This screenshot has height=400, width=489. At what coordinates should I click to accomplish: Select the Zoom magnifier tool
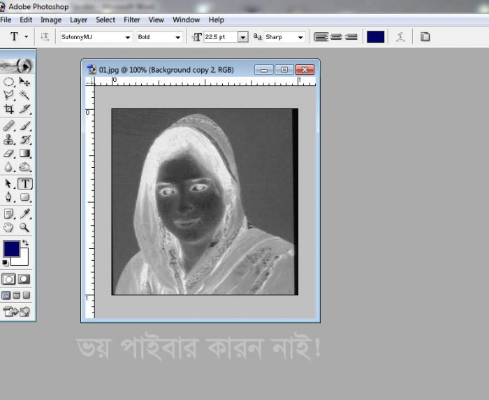click(x=25, y=227)
